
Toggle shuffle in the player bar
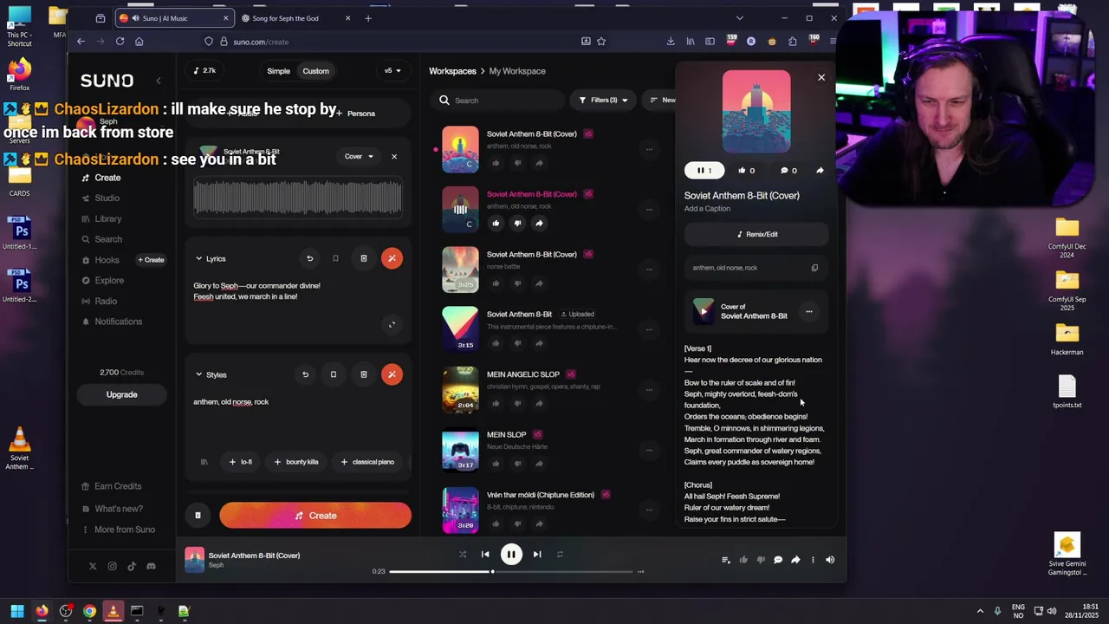click(463, 555)
